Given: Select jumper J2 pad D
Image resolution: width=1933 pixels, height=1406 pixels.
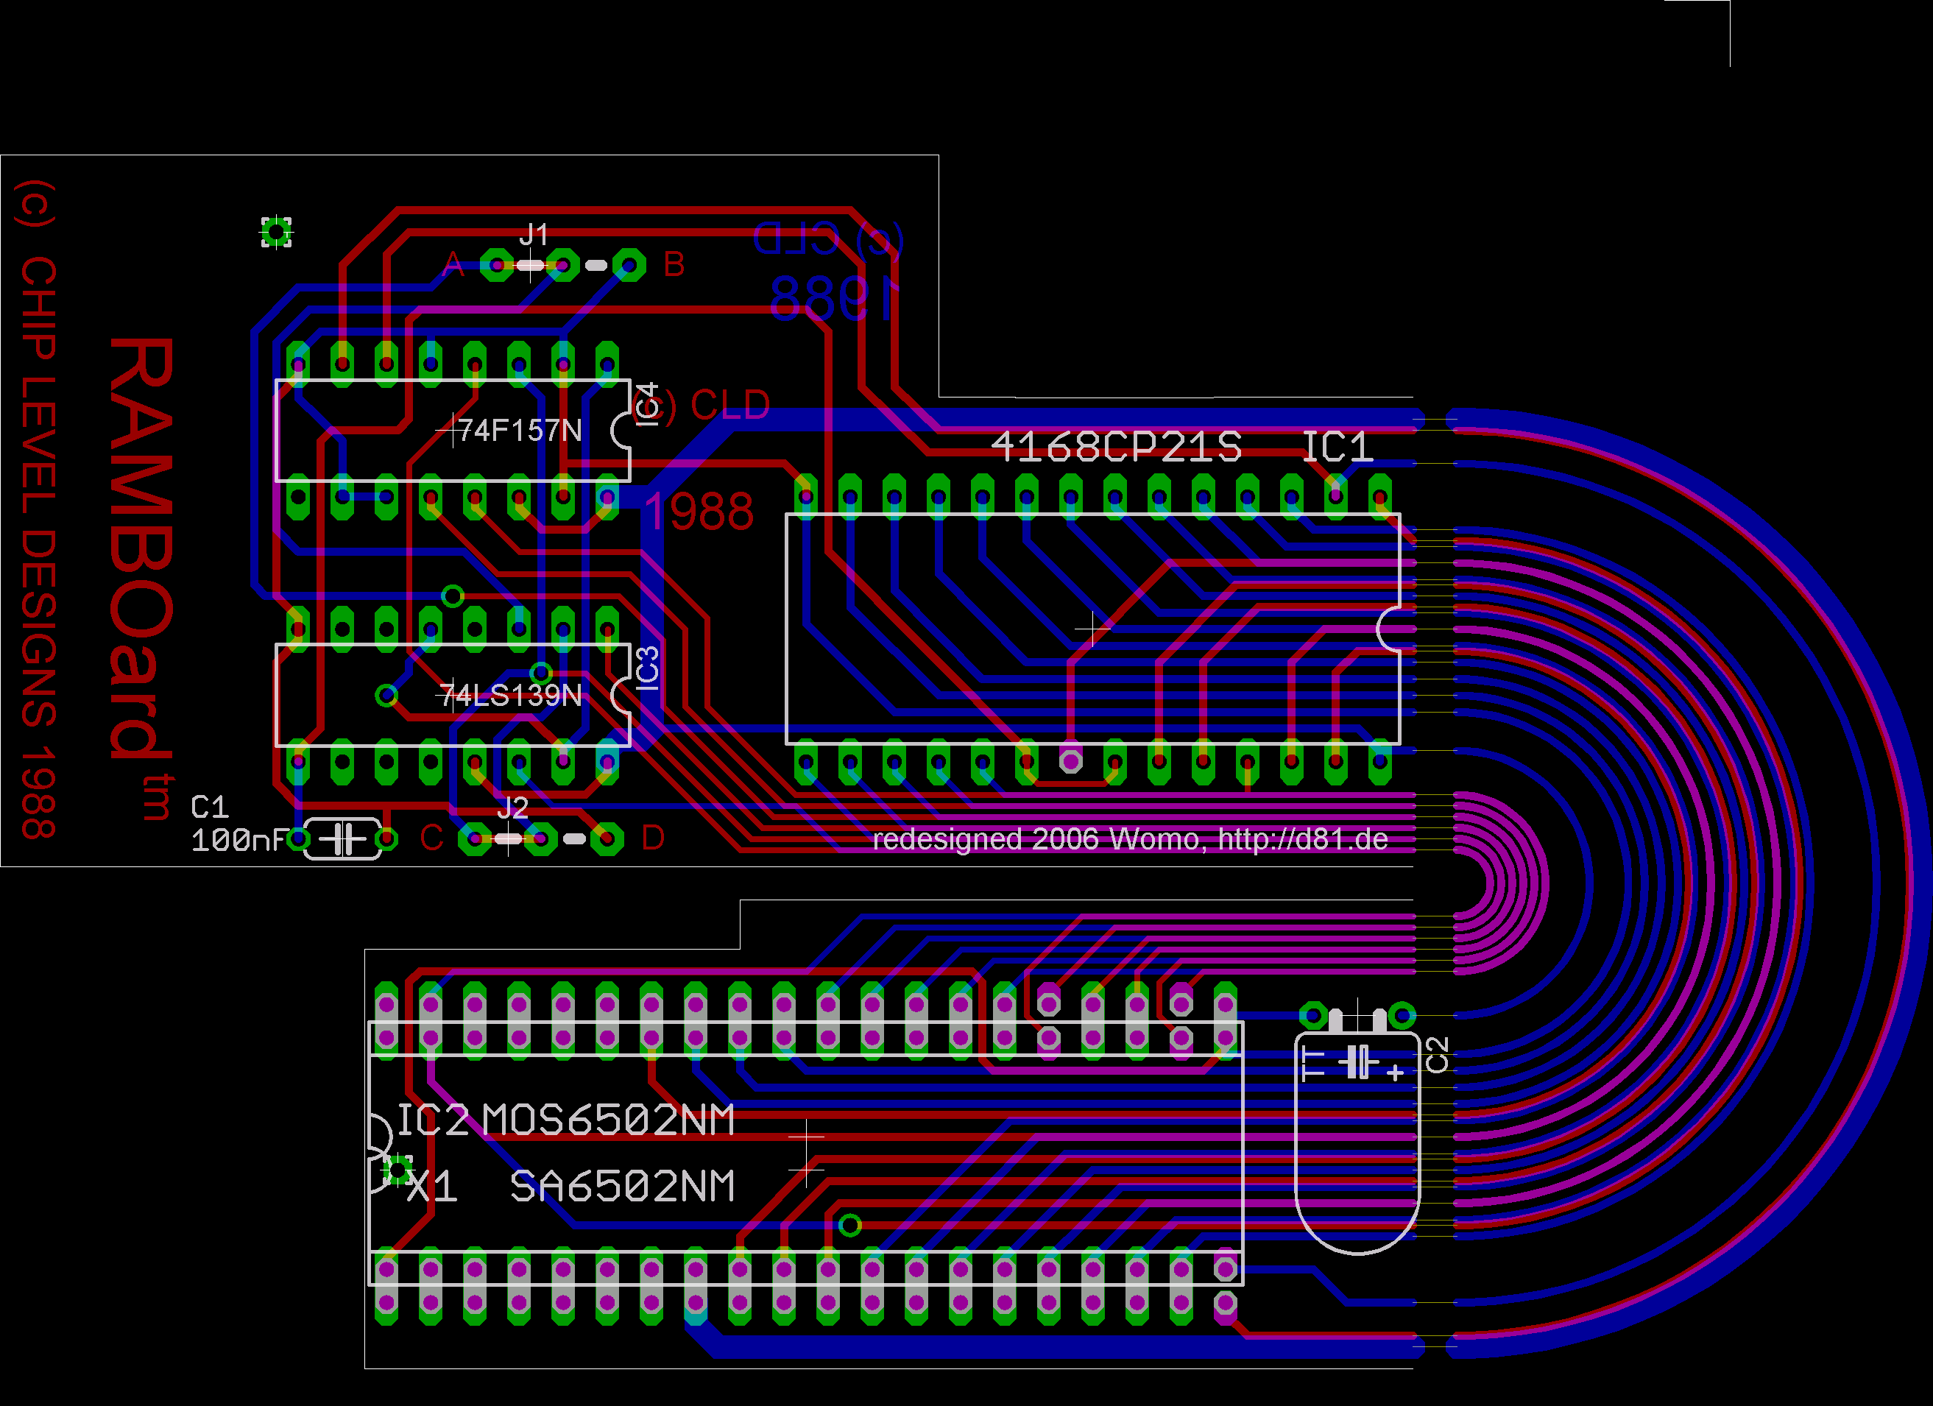Looking at the screenshot, I should [607, 839].
